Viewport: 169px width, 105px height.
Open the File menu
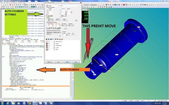[2, 3]
